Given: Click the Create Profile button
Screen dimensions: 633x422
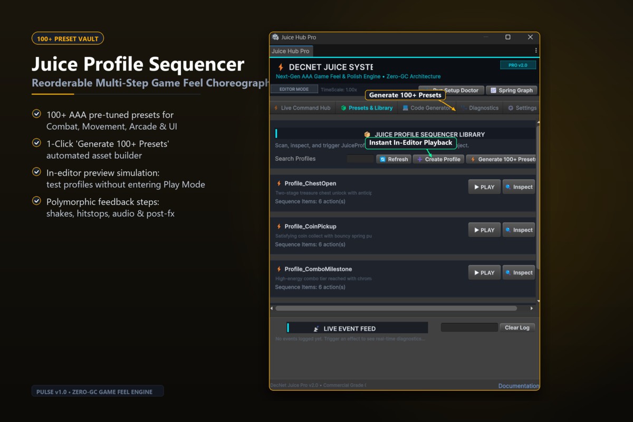Looking at the screenshot, I should (x=438, y=159).
